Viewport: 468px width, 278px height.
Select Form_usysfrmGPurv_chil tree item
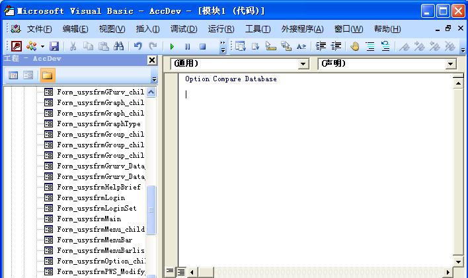[100, 92]
